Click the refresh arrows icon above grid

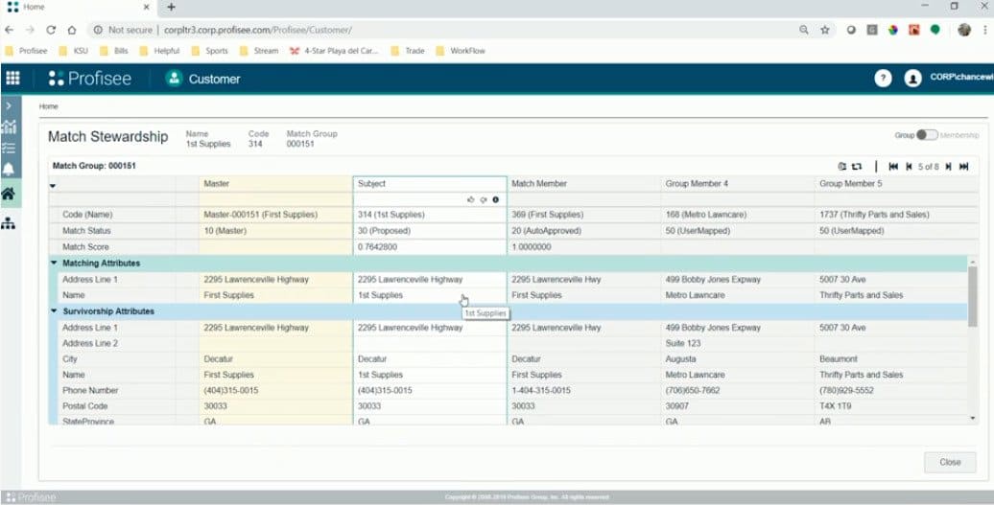tap(857, 167)
